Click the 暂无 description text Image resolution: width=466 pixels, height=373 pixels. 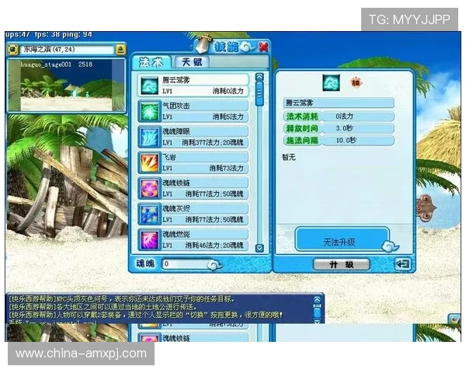(289, 157)
